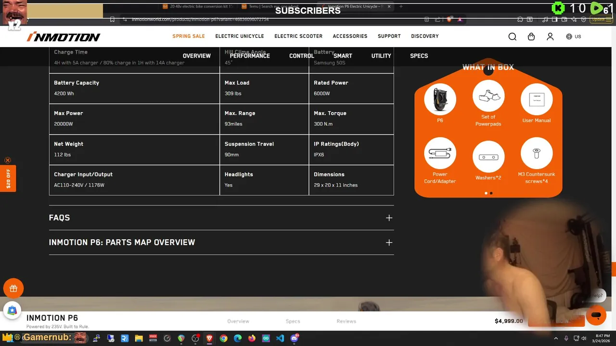Viewport: 616px width, 346px height.
Task: Jump to the SPECS section tab
Action: click(419, 56)
